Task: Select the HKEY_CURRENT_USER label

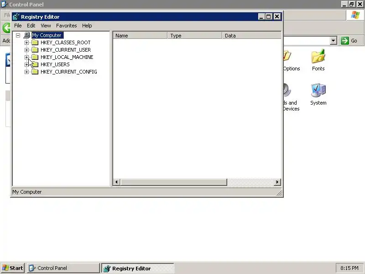Action: 66,50
